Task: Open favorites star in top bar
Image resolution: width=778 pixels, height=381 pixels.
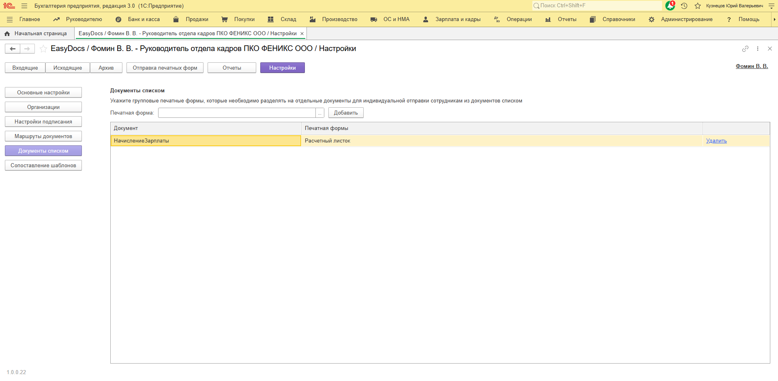Action: [698, 6]
